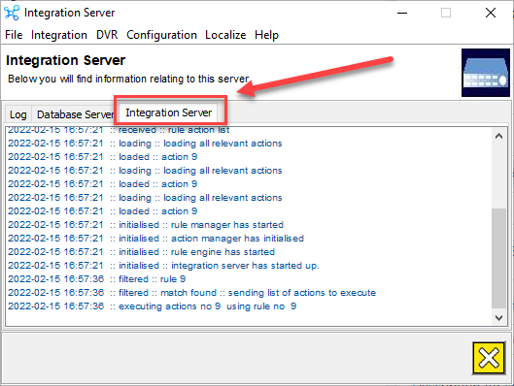The image size is (514, 386).
Task: Minimize the Integration Server window
Action: click(x=402, y=13)
